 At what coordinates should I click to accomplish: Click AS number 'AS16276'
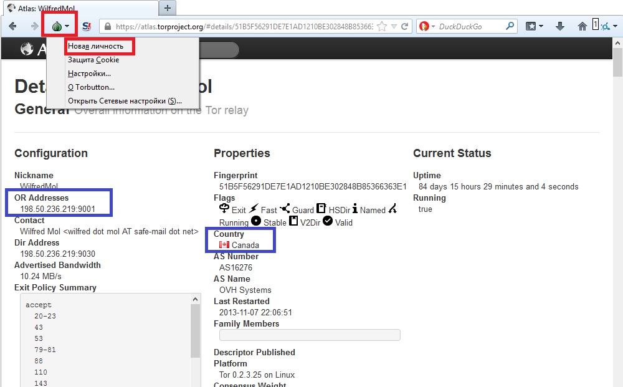235,267
